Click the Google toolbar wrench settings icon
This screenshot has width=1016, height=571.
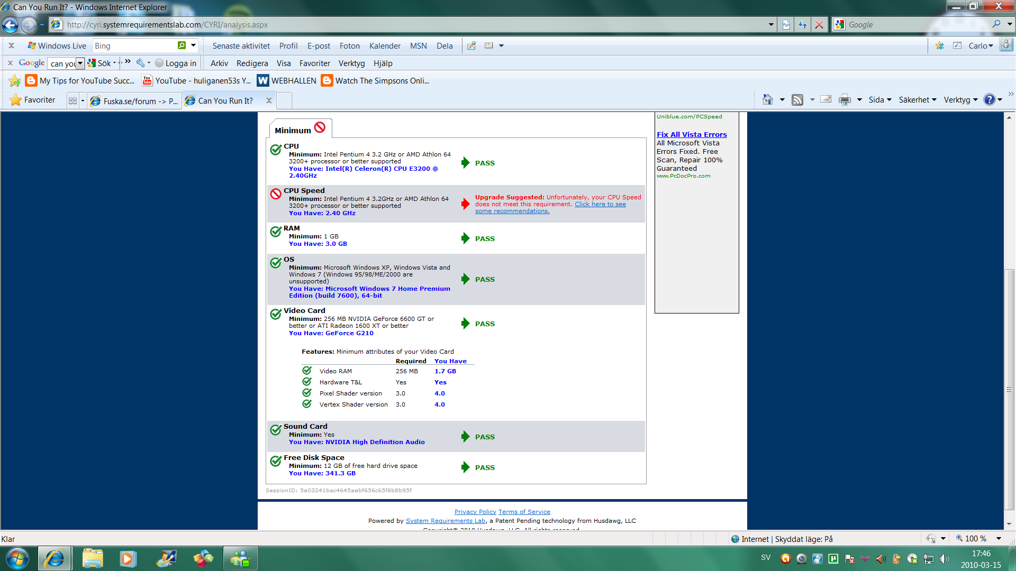[x=140, y=63]
